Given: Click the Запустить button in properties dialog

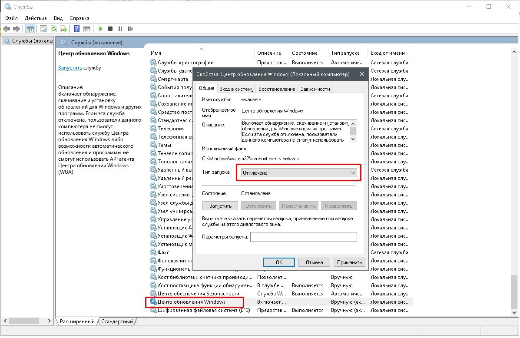Looking at the screenshot, I should 220,206.
